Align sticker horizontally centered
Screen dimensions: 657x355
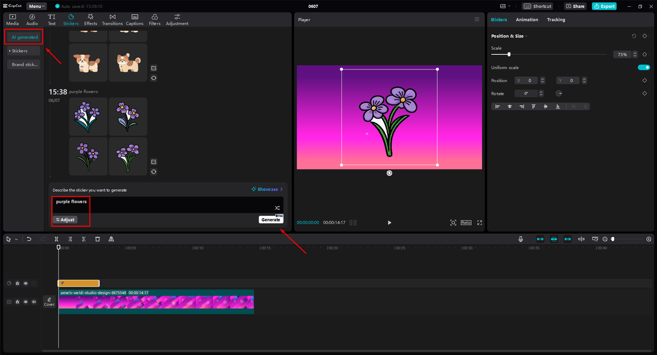[x=510, y=106]
